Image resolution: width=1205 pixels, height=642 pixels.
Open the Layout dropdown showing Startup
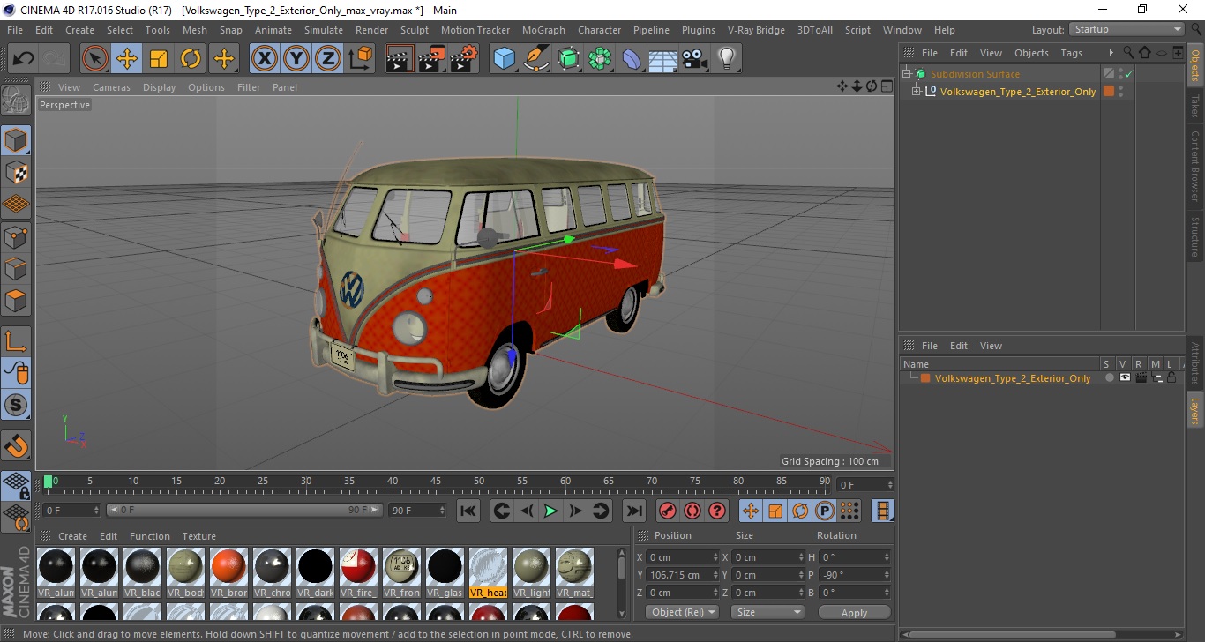pyautogui.click(x=1126, y=30)
